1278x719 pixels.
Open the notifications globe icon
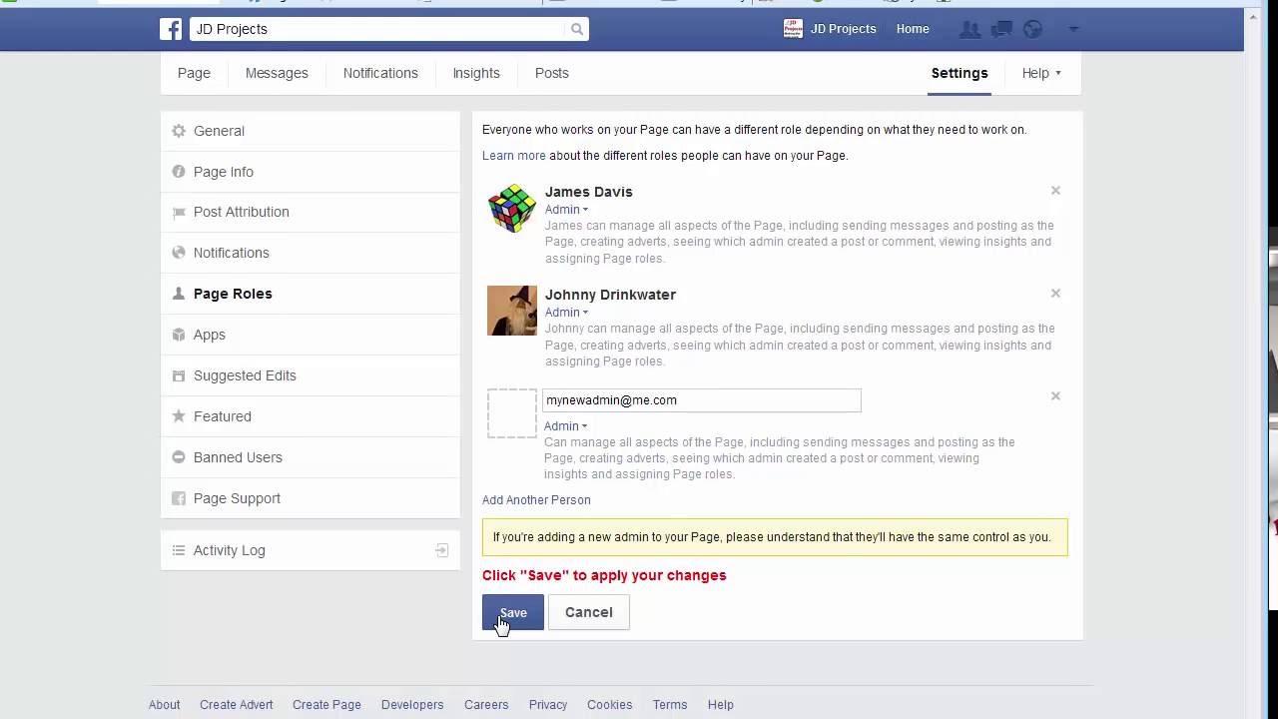(x=1033, y=29)
